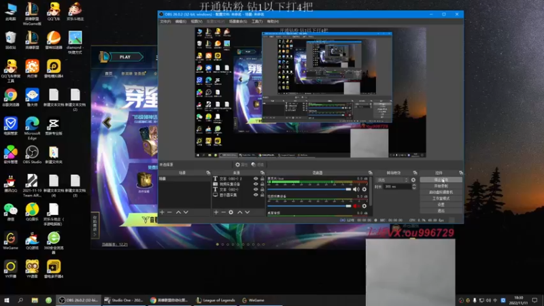Undock the Sources panel via its header icon
This screenshot has width=544, height=306.
click(262, 173)
